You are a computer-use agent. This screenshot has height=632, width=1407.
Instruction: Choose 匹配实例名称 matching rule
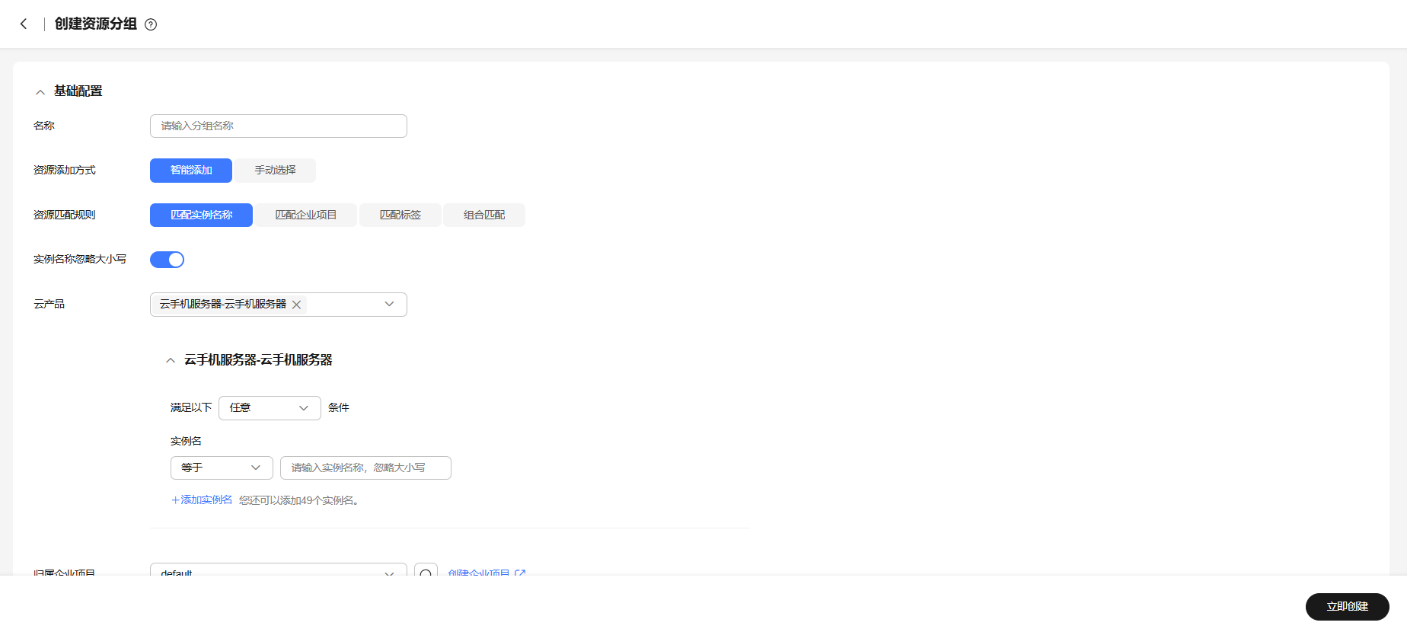(x=201, y=215)
